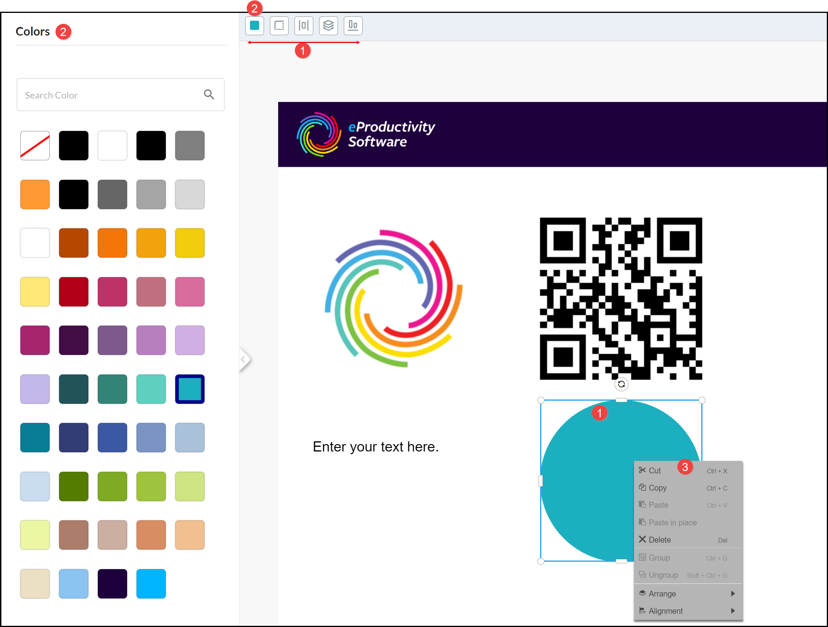Choose Cut from the context menu
The image size is (828, 627).
(655, 471)
